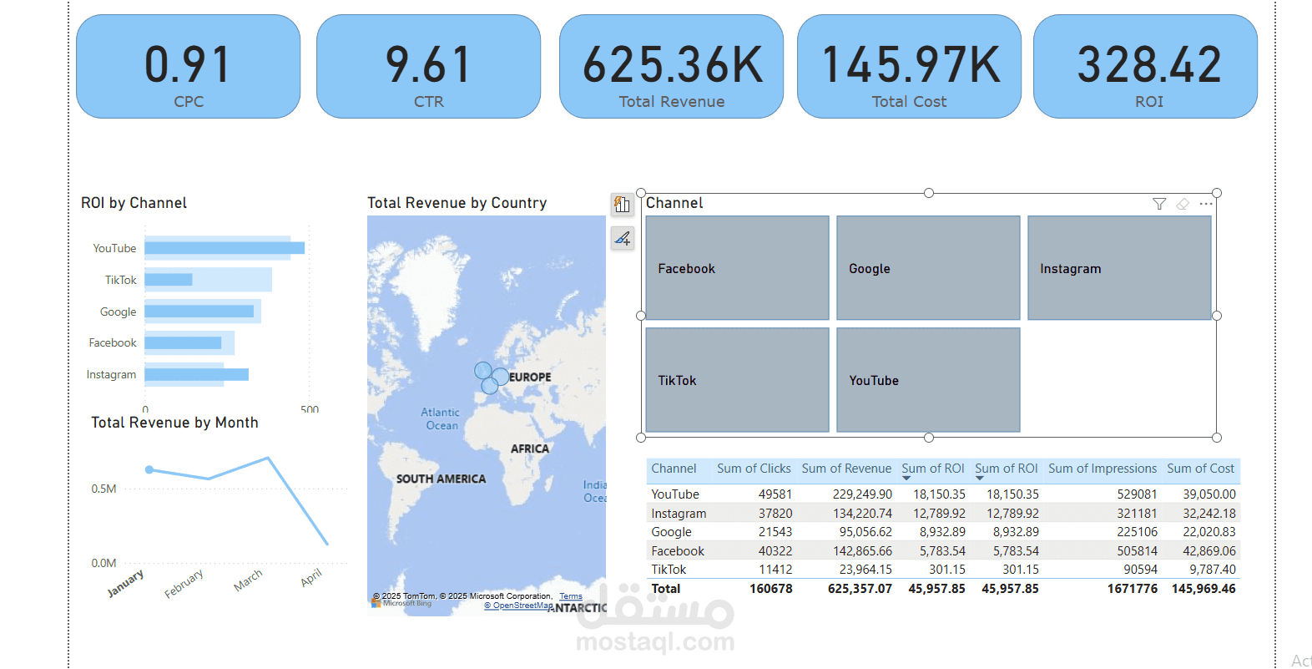Click the 142,865.66 Facebook revenue cell
1312x669 pixels.
tap(862, 551)
